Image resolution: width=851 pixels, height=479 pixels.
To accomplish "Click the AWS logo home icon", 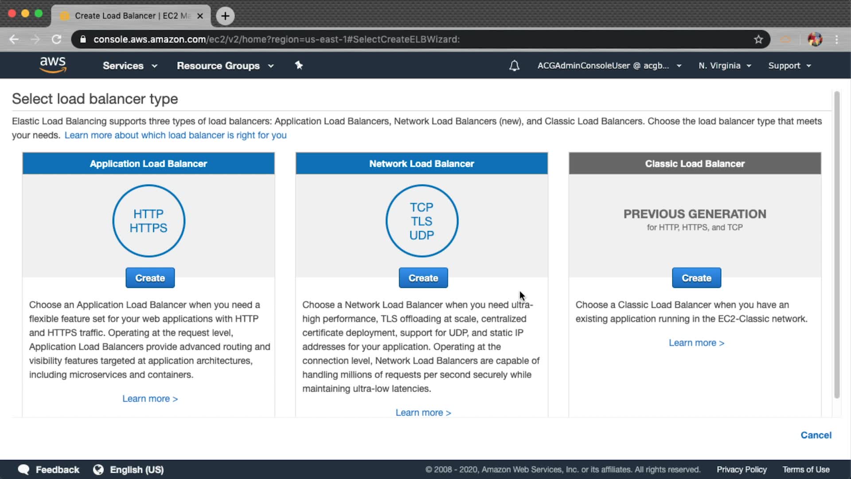I will pyautogui.click(x=53, y=65).
